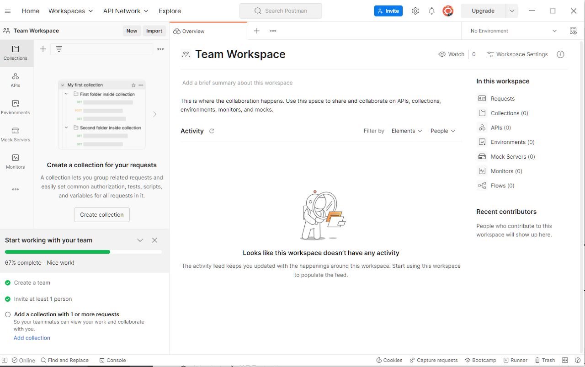Screen dimensions: 585x367
Task: Click the 67% complete progress bar
Action: [83, 252]
